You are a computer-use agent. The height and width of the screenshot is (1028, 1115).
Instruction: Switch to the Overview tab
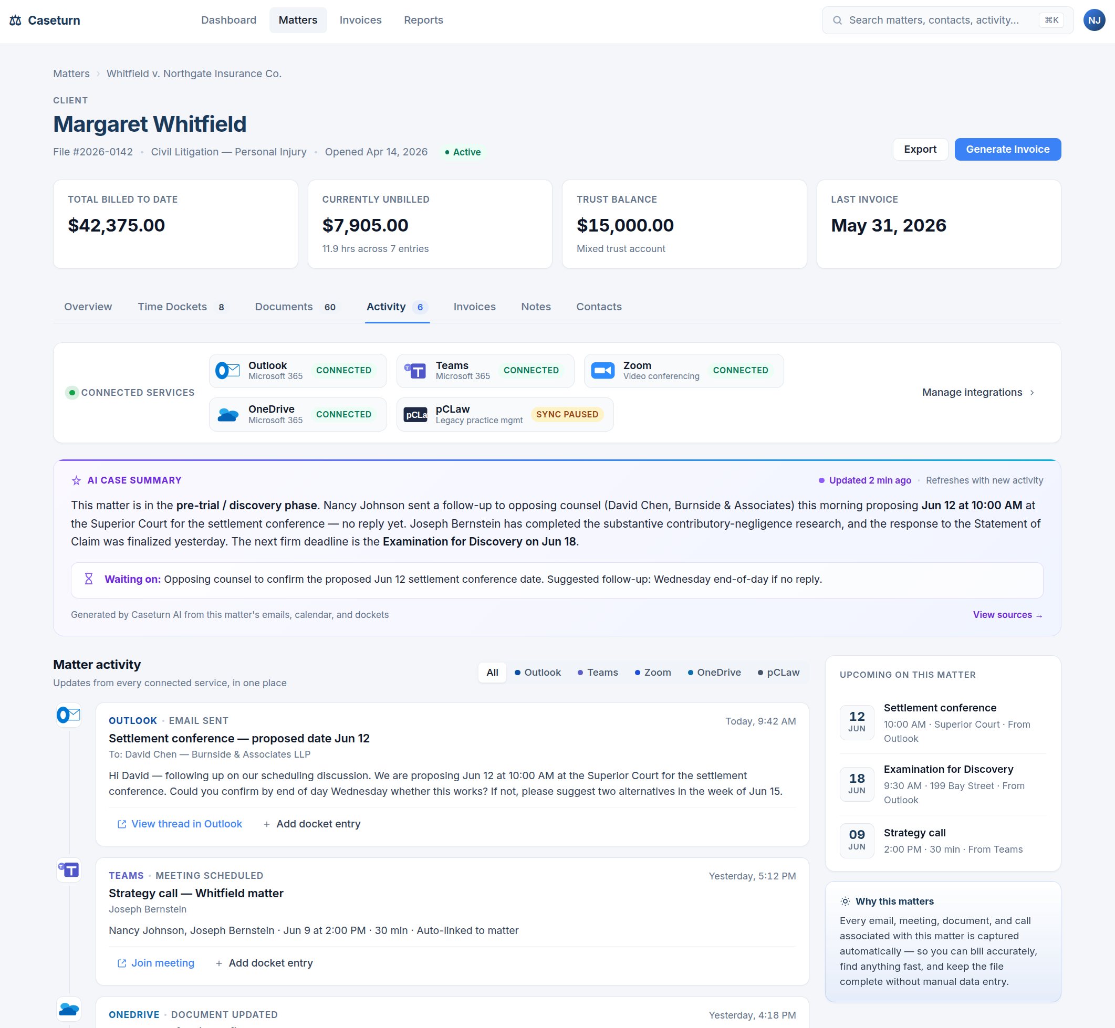point(88,307)
